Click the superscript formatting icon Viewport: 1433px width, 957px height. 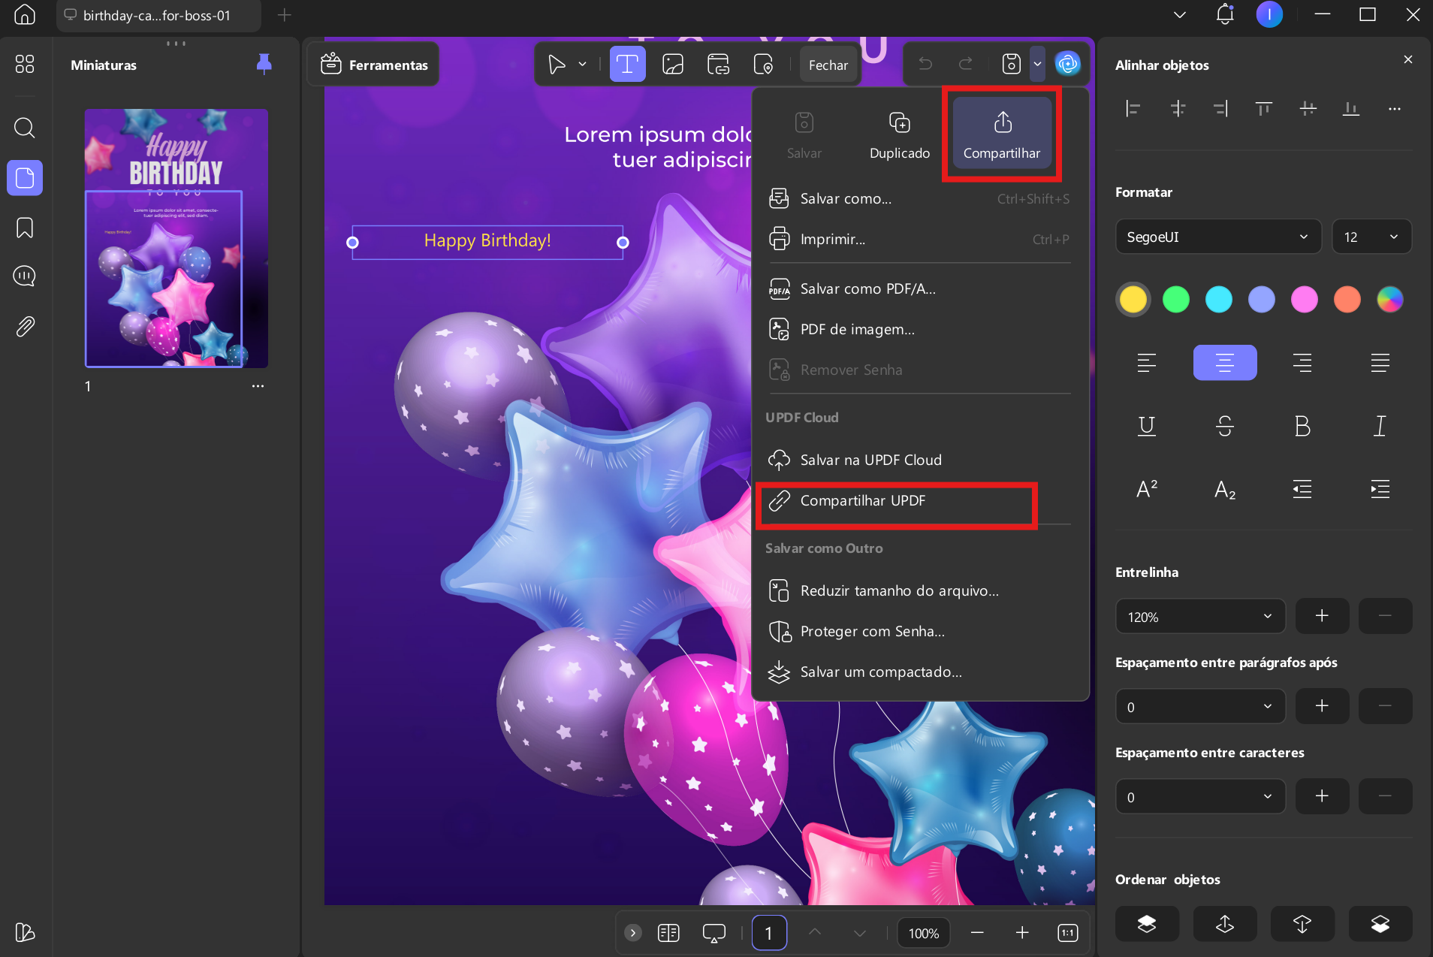pos(1147,489)
